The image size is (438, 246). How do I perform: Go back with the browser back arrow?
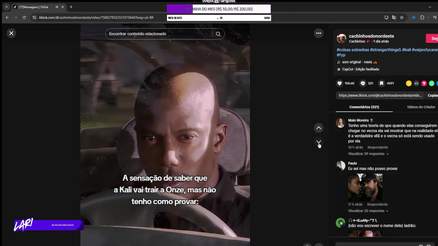[7, 17]
